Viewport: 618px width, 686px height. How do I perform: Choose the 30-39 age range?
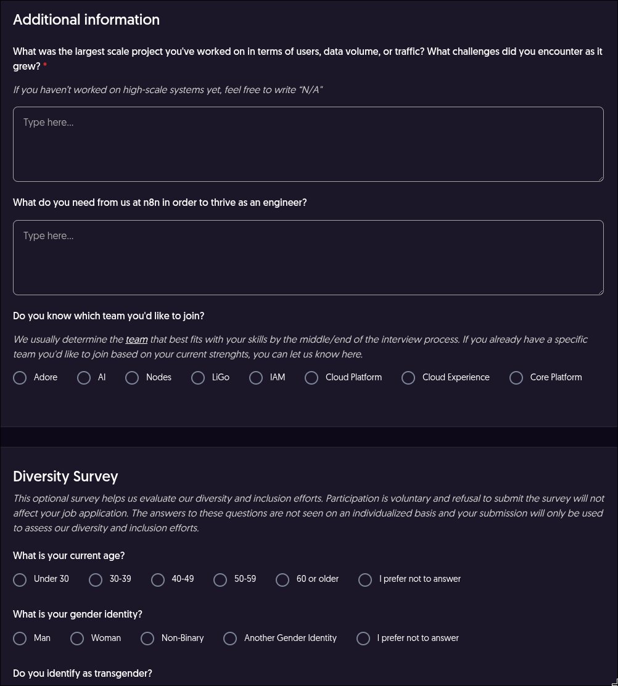click(96, 580)
